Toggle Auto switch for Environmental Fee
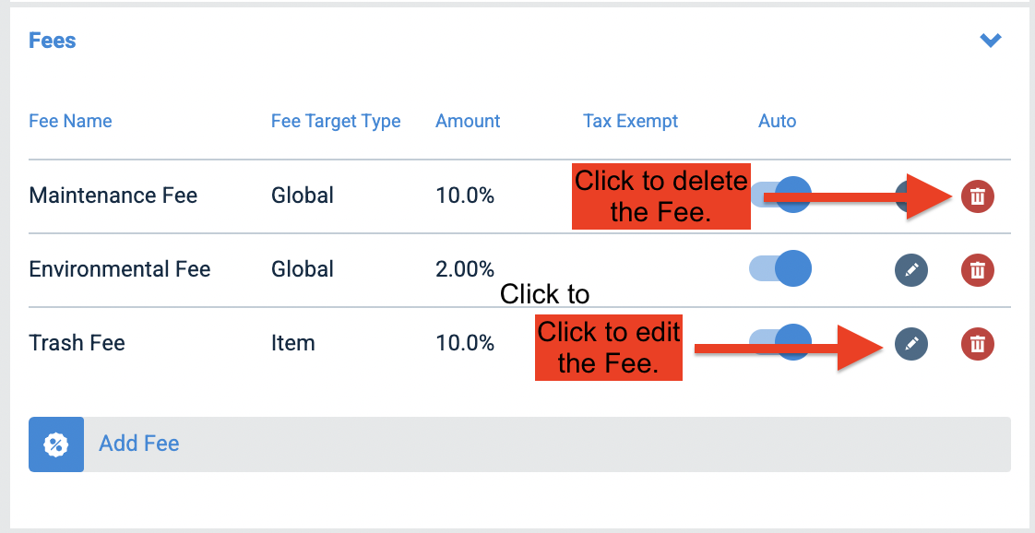1035x533 pixels. click(780, 268)
